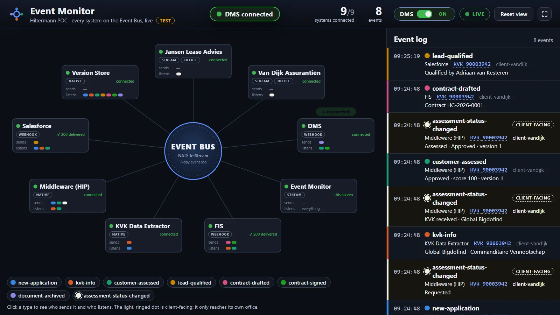Click CLIENT-FACING badge on KVK received entry

coord(533,198)
